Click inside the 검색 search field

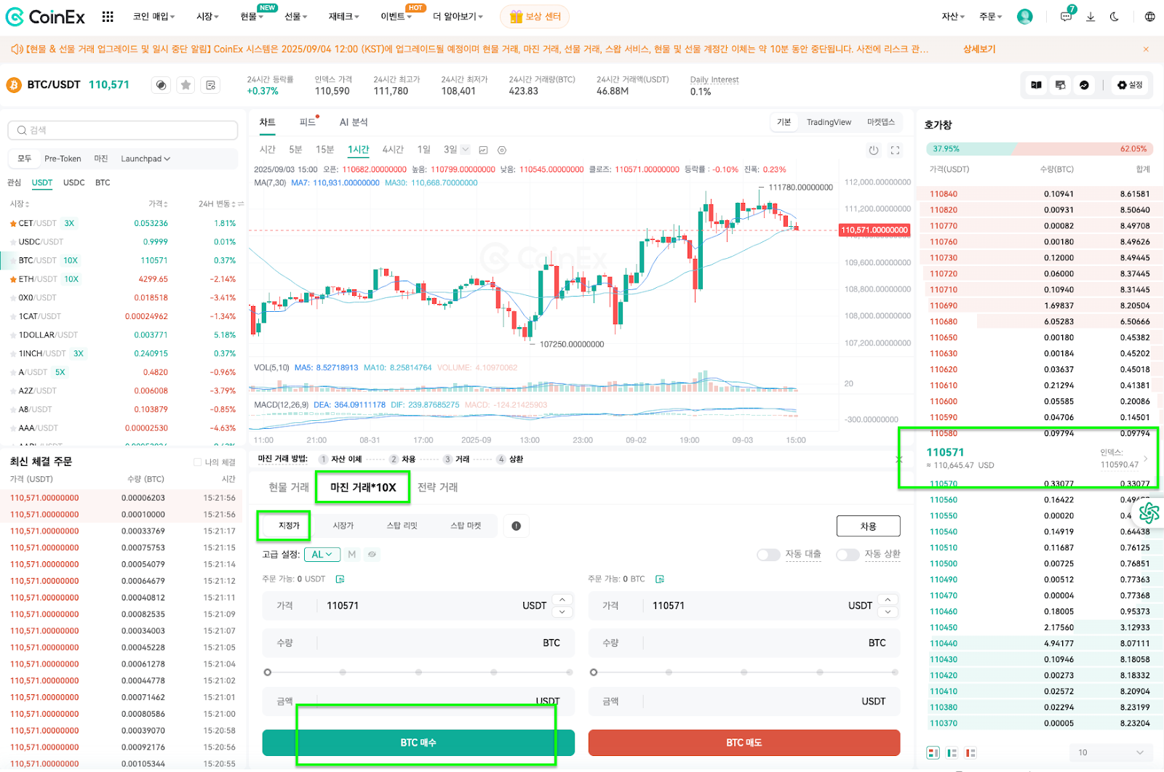(x=121, y=129)
